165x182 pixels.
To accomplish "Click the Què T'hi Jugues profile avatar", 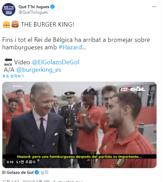I will (x=9, y=10).
